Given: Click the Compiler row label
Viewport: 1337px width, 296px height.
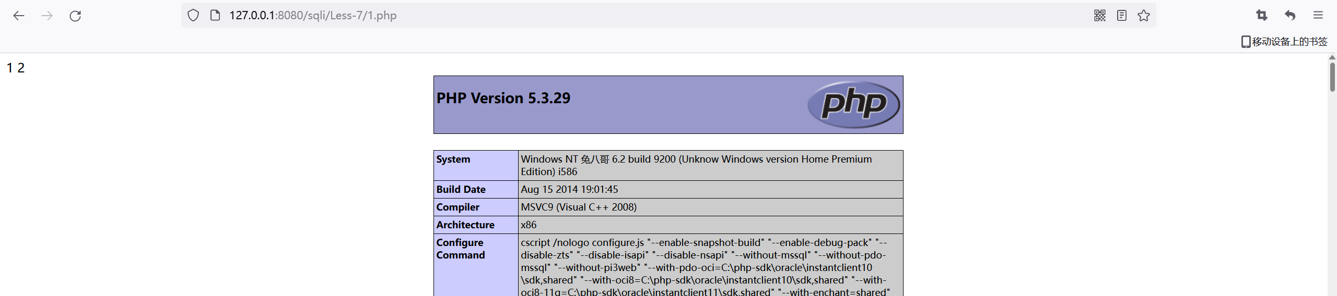Looking at the screenshot, I should pos(458,207).
